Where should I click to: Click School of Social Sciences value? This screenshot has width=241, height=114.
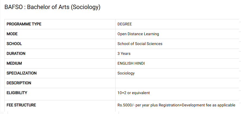pos(140,44)
